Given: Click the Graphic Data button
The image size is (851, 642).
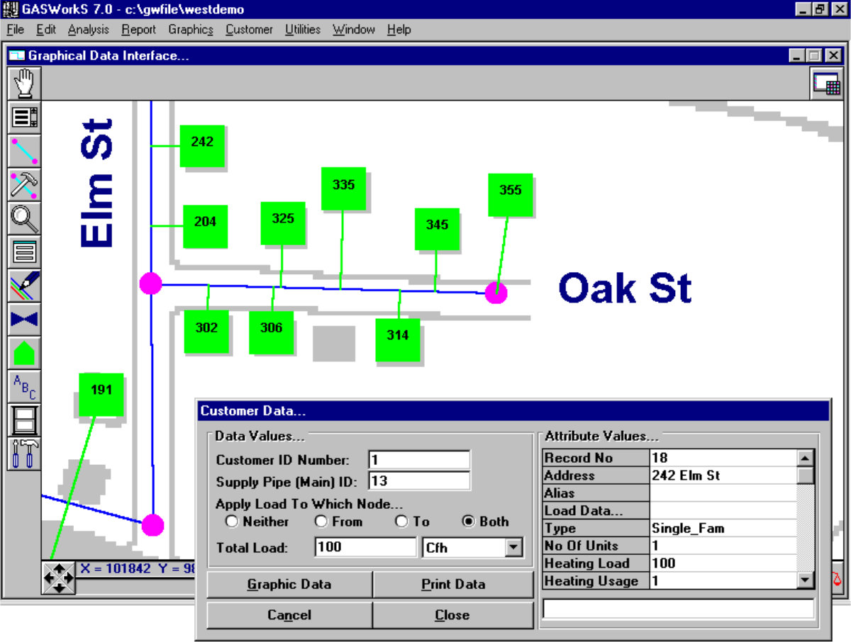Looking at the screenshot, I should pos(289,585).
